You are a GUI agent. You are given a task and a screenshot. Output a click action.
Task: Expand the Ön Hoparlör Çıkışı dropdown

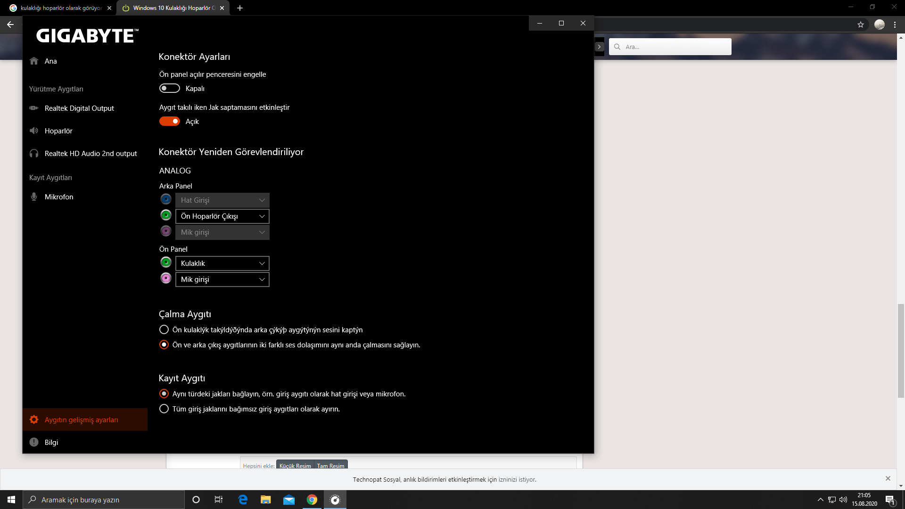(x=222, y=216)
